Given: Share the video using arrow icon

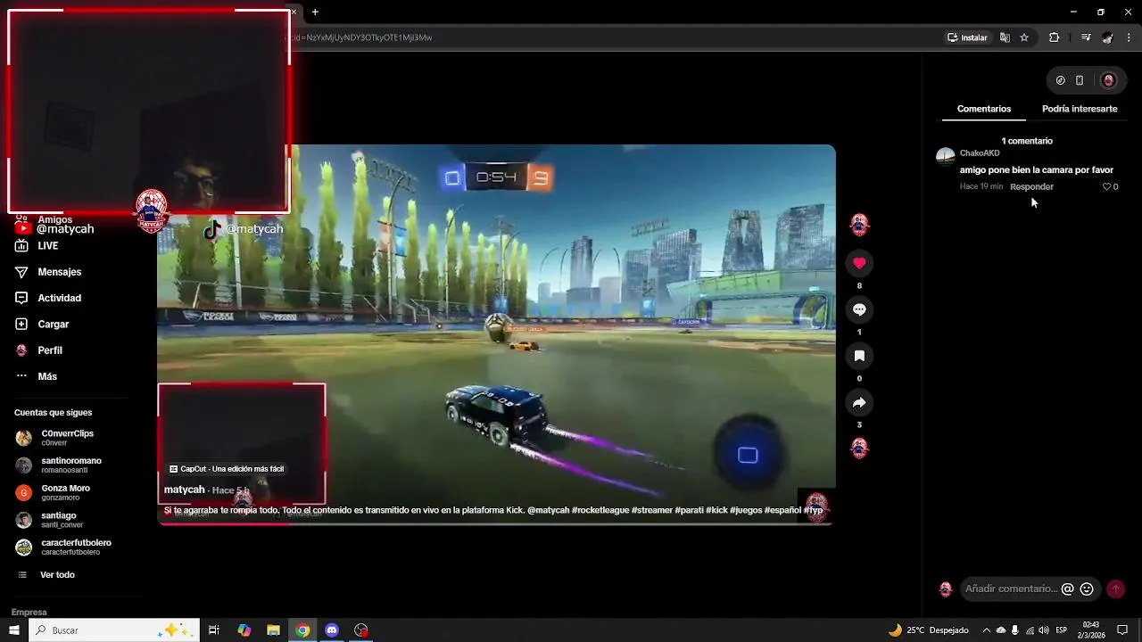Looking at the screenshot, I should (859, 402).
